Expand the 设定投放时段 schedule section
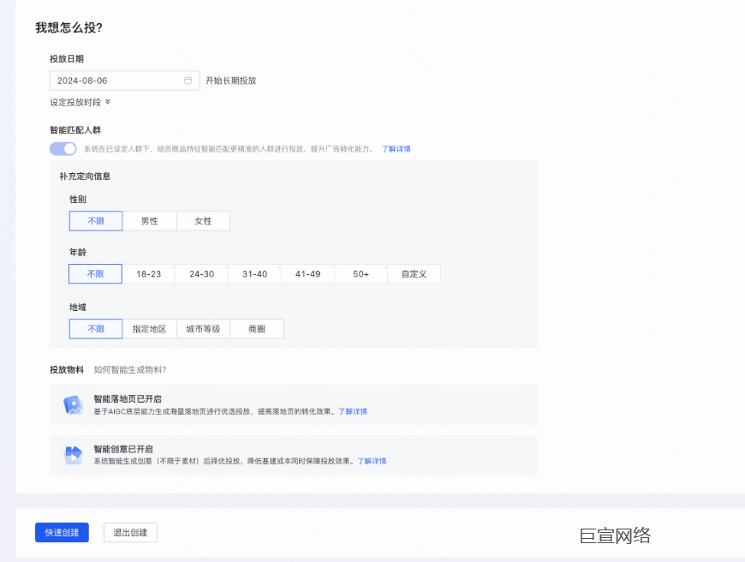Screen dimensions: 745x562 click(79, 101)
